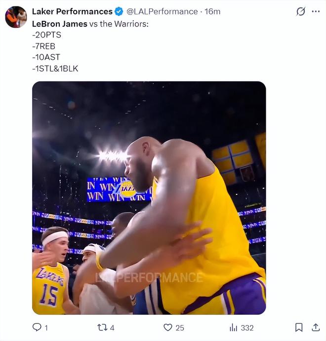The image size is (326, 341).
Task: Open the three-dot more options menu
Action: [316, 11]
